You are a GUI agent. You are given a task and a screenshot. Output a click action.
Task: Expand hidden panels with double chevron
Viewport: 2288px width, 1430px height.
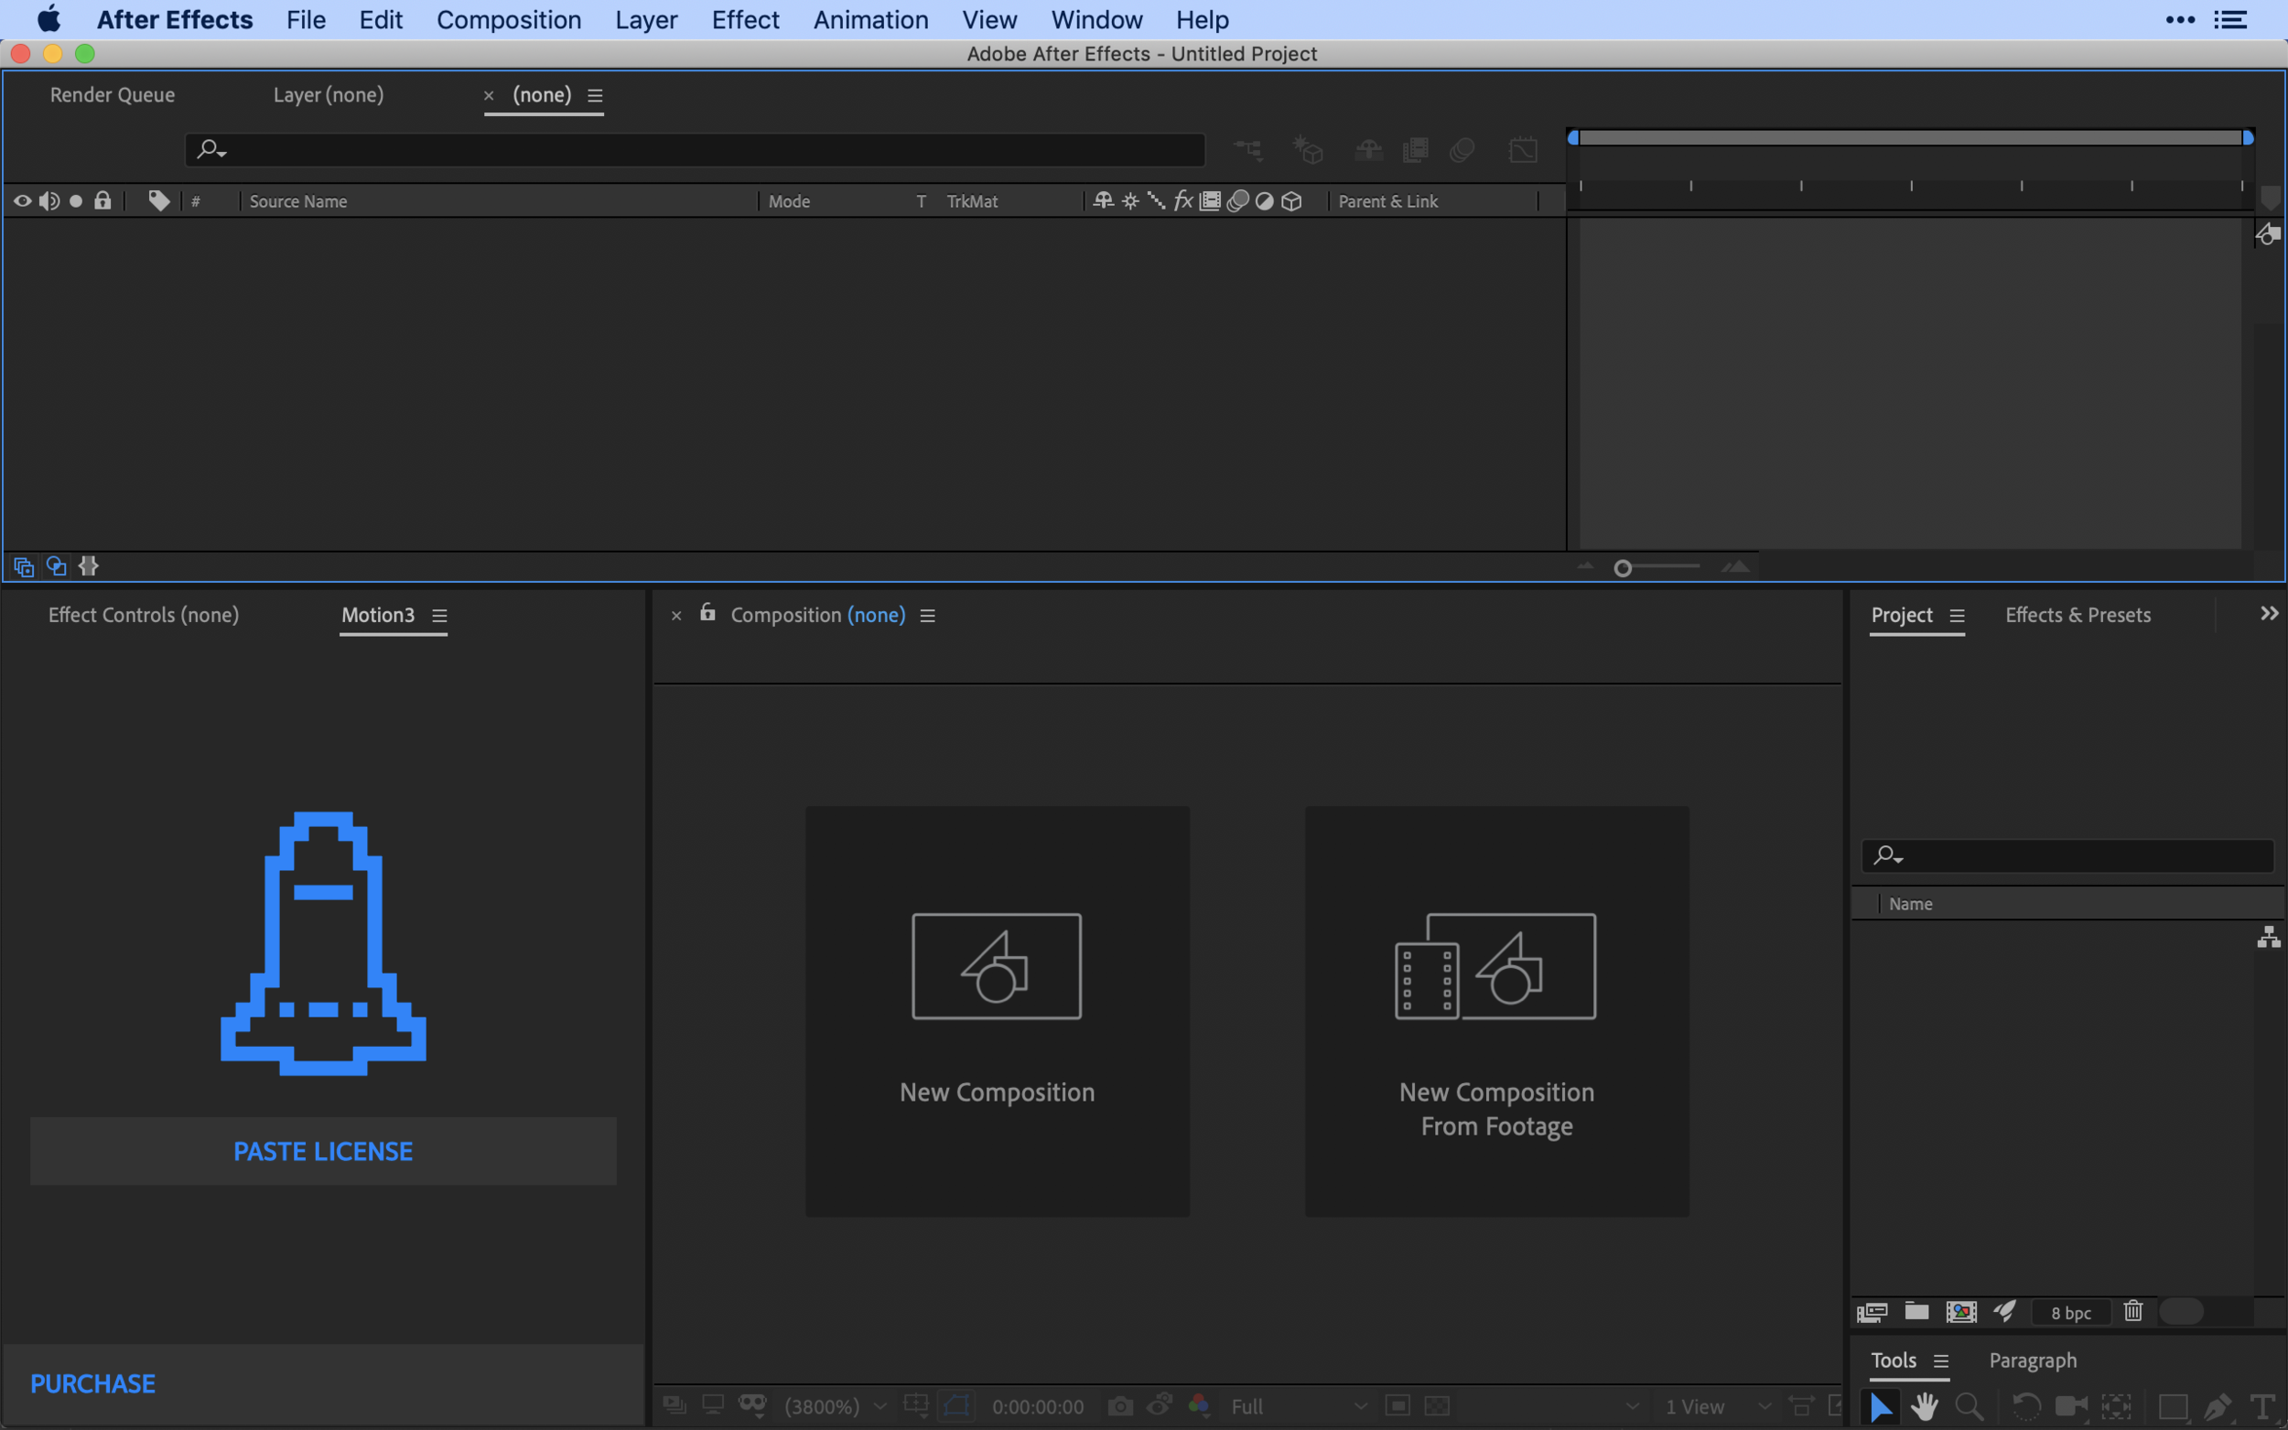pyautogui.click(x=2268, y=614)
